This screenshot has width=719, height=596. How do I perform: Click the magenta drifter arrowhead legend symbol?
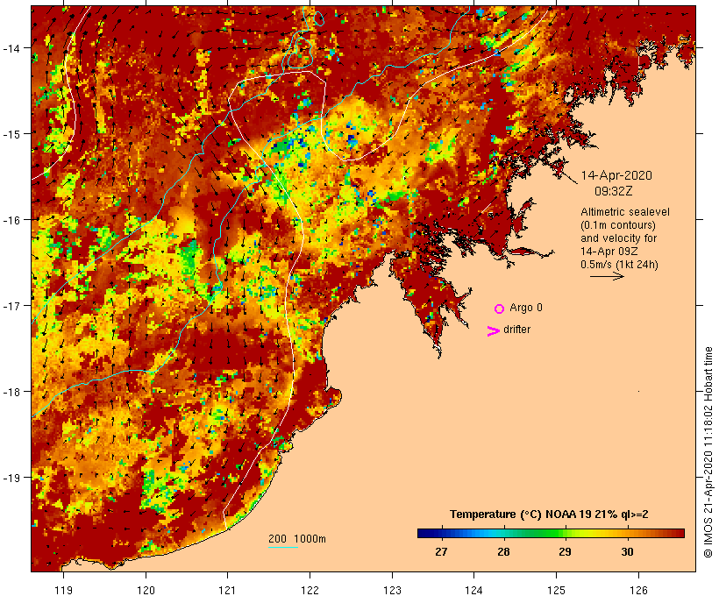pos(493,331)
